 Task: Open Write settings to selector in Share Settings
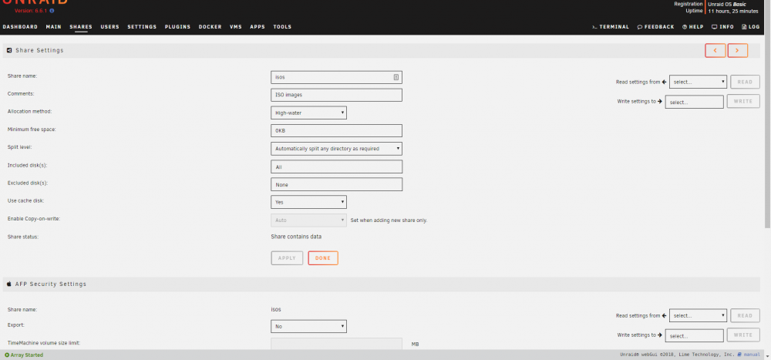tap(695, 102)
